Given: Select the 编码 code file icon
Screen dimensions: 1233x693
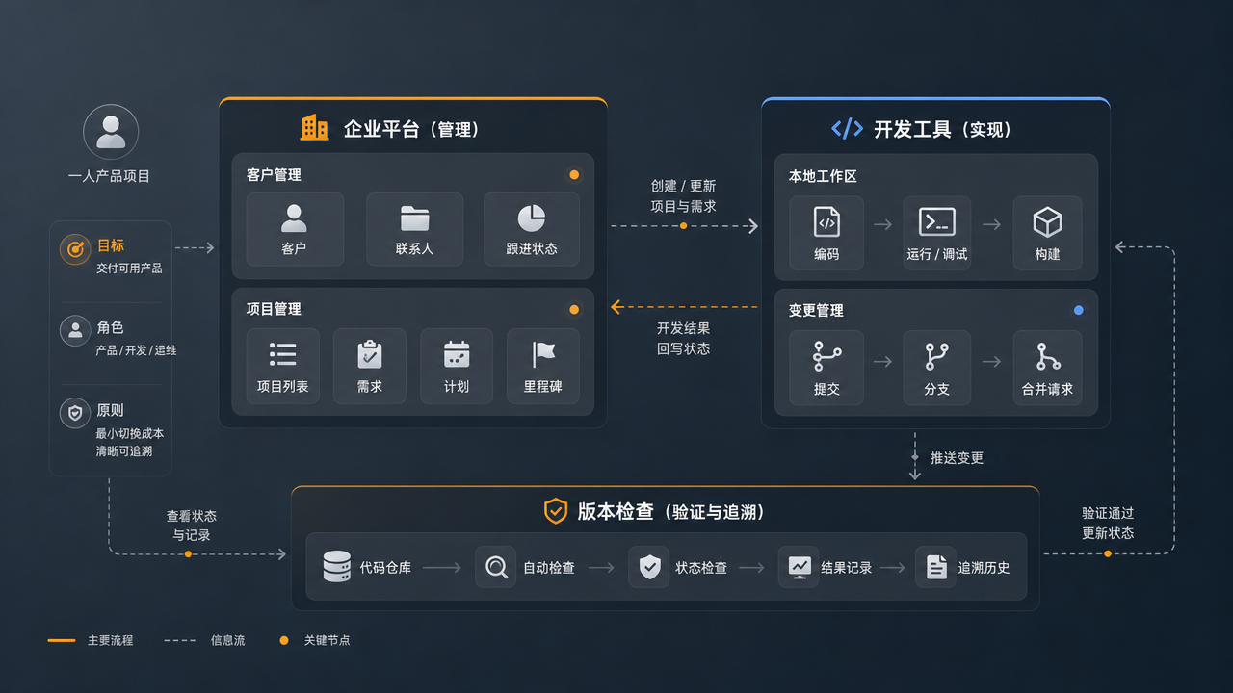Looking at the screenshot, I should pos(826,222).
